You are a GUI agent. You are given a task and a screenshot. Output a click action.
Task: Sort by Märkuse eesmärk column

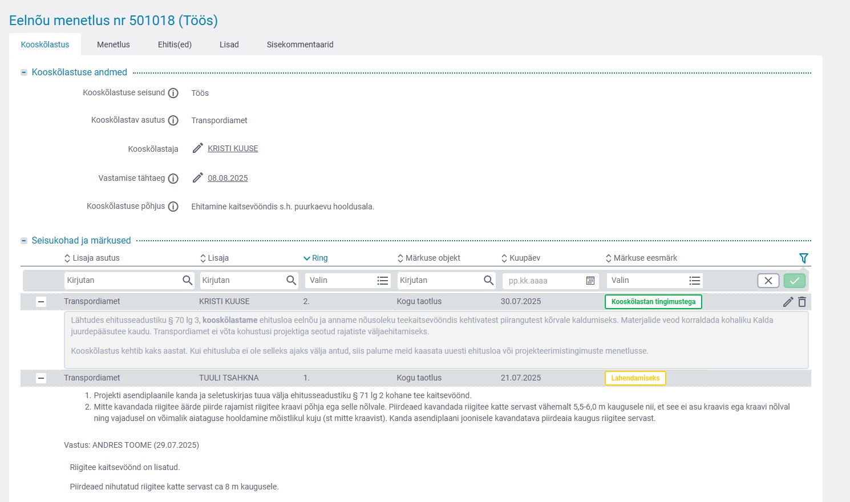point(641,258)
